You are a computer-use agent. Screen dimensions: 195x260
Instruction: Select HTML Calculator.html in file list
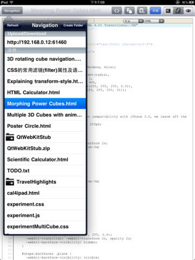click(45, 93)
